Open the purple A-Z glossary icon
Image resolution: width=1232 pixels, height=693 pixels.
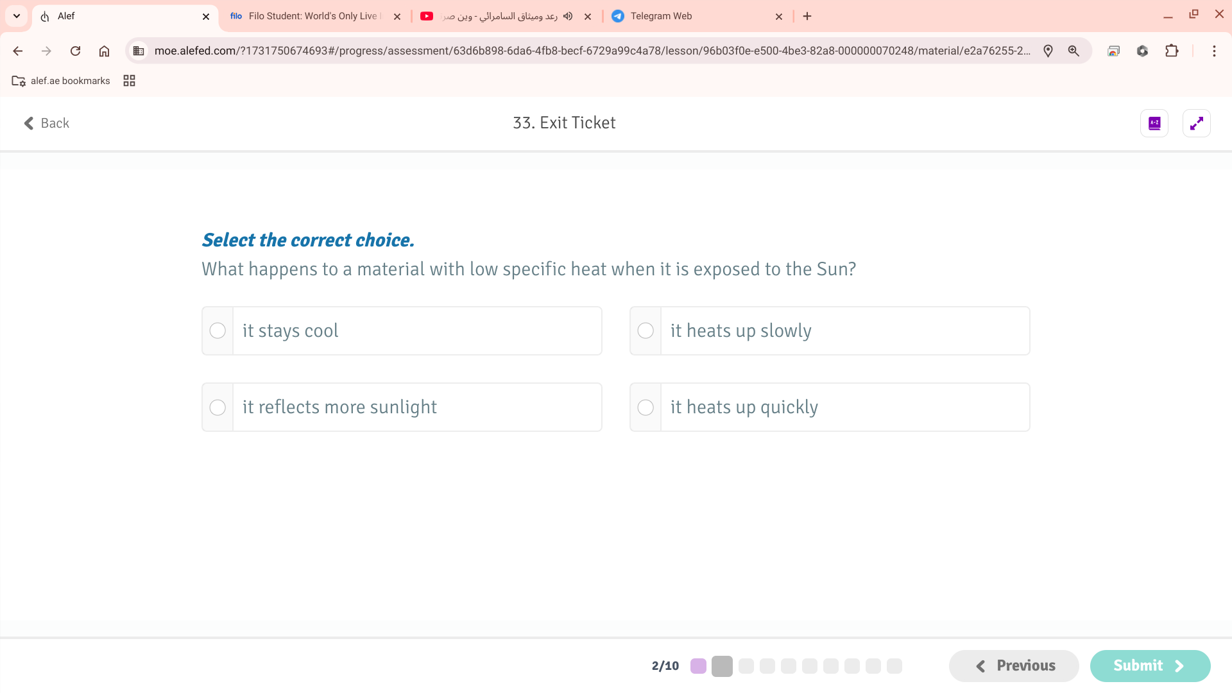pos(1154,123)
